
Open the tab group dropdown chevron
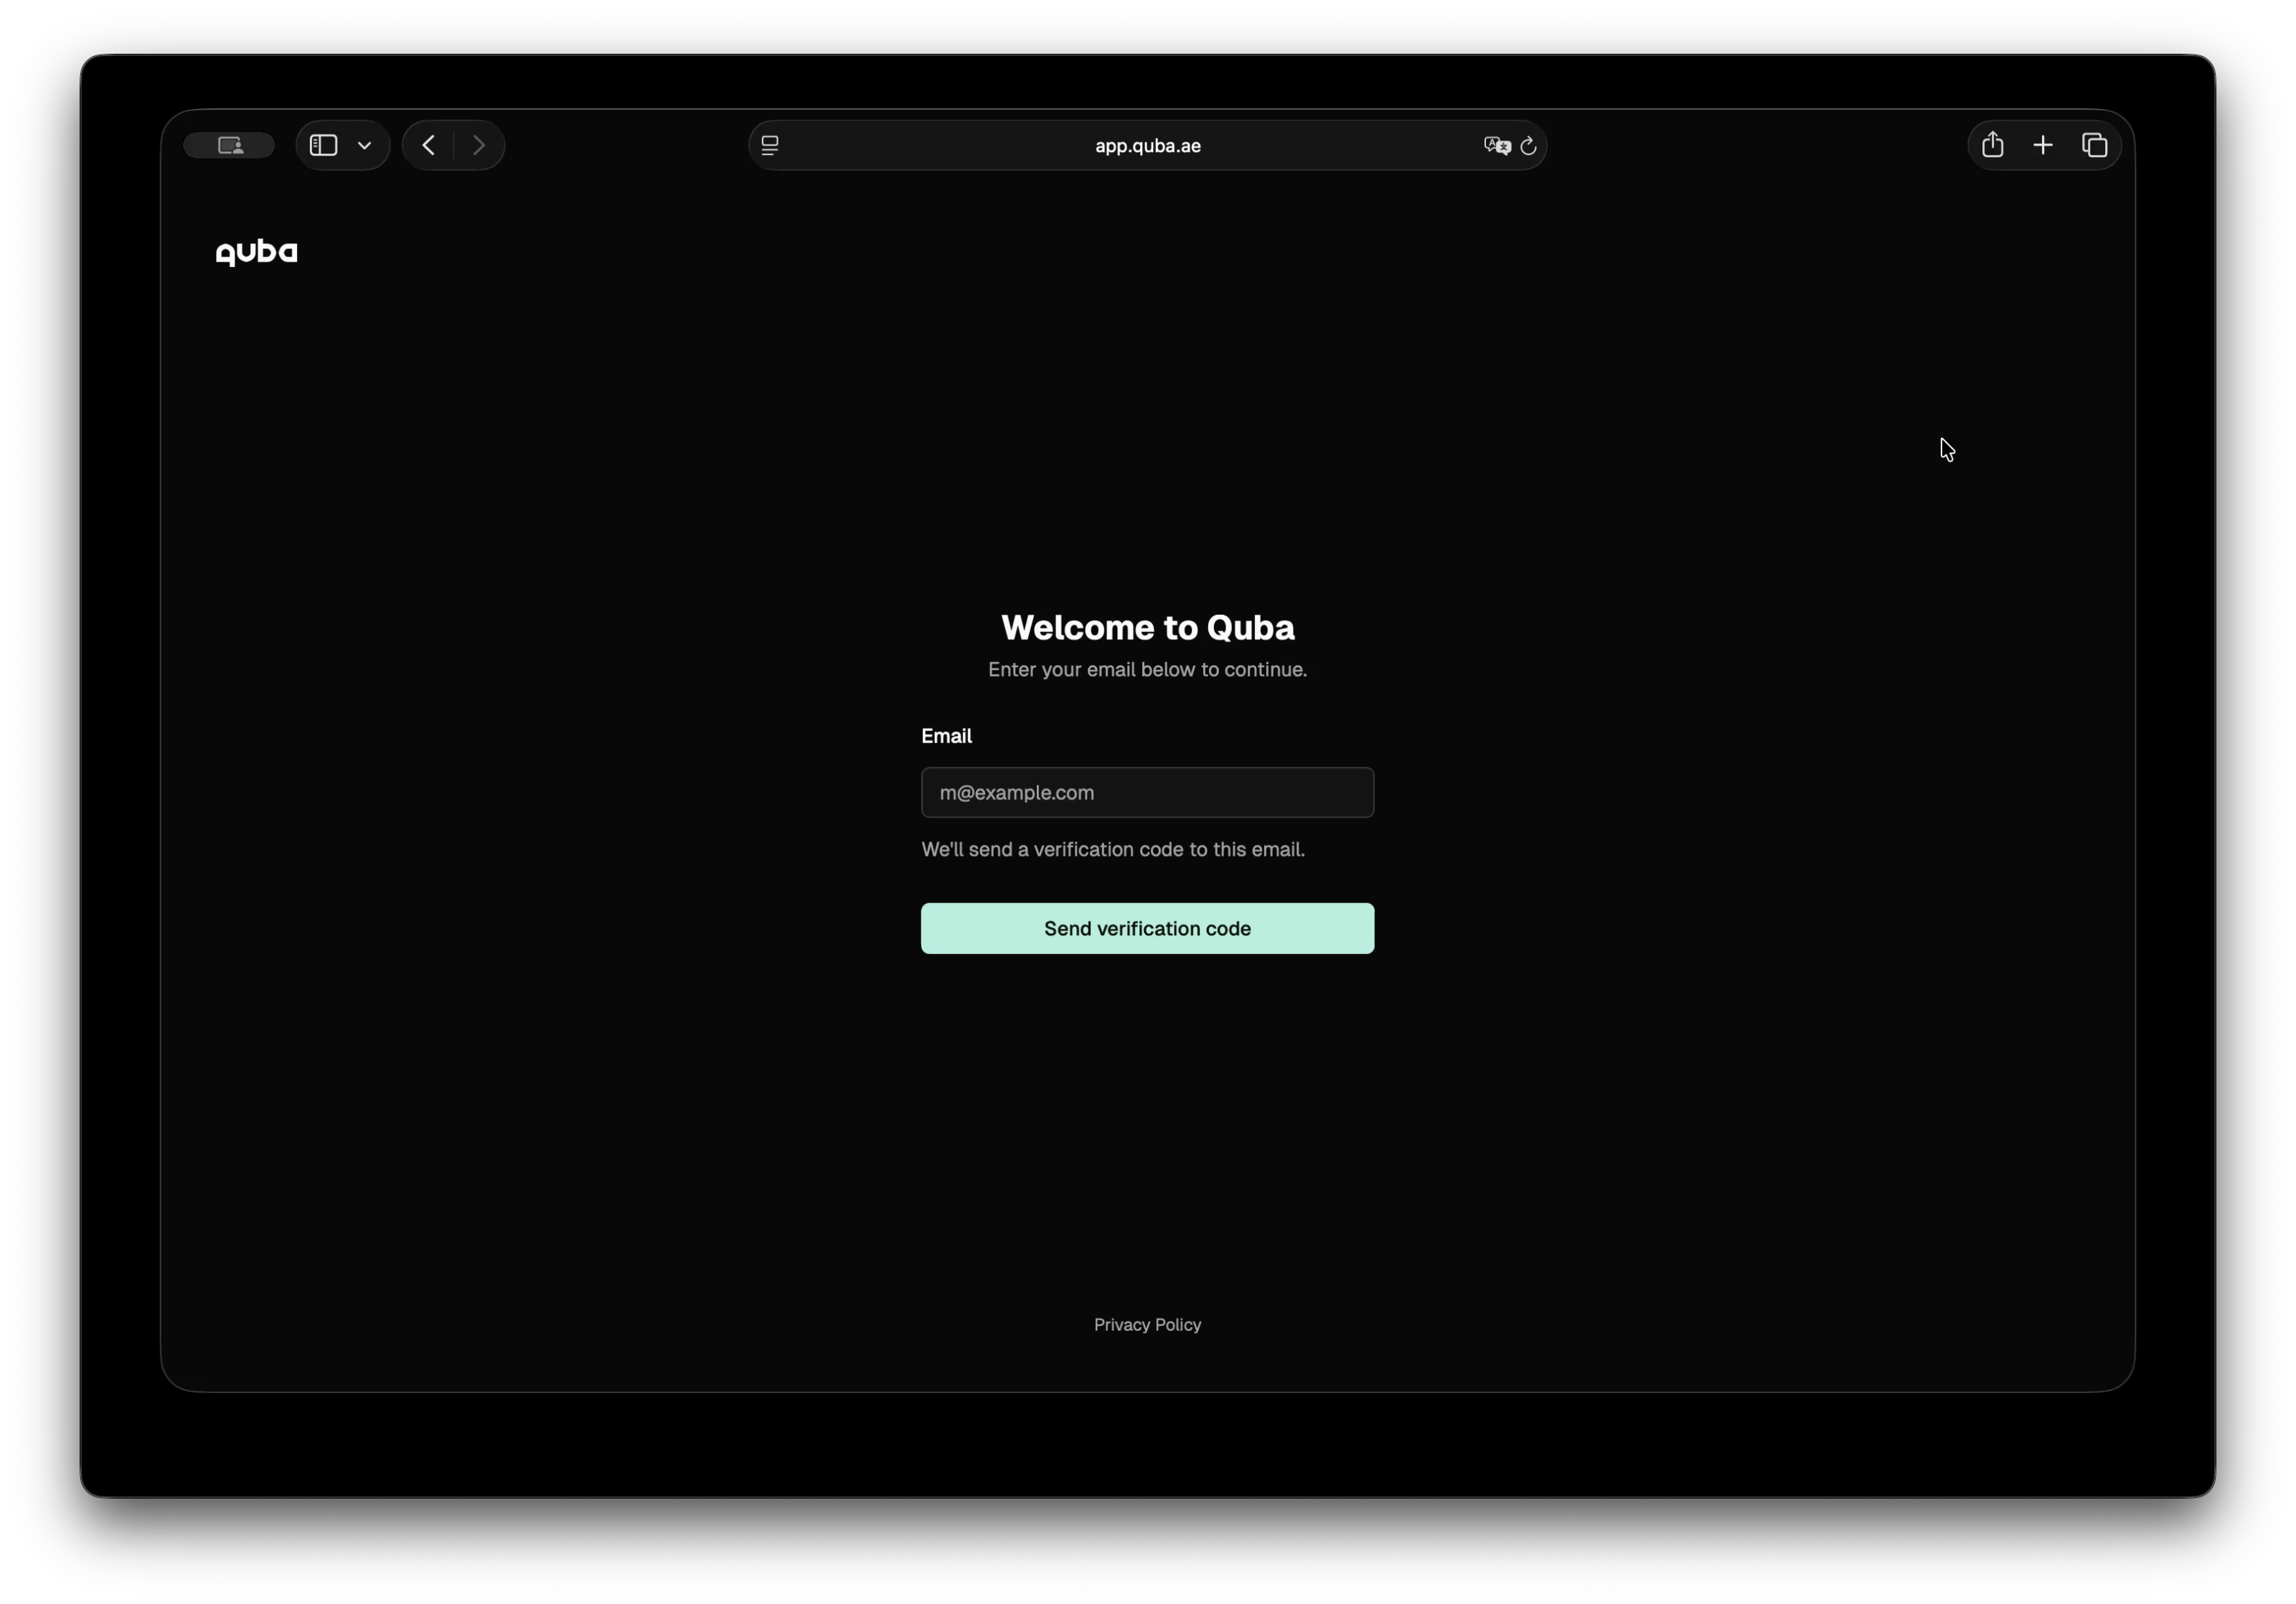click(365, 145)
